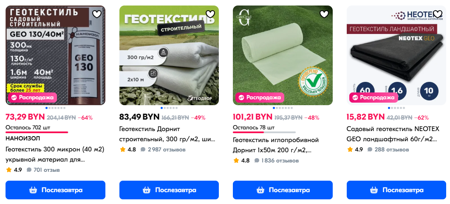This screenshot has width=450, height=204.
Task: Open Садовый геотекстиль NEOTEX GEO product title
Action: [393, 134]
